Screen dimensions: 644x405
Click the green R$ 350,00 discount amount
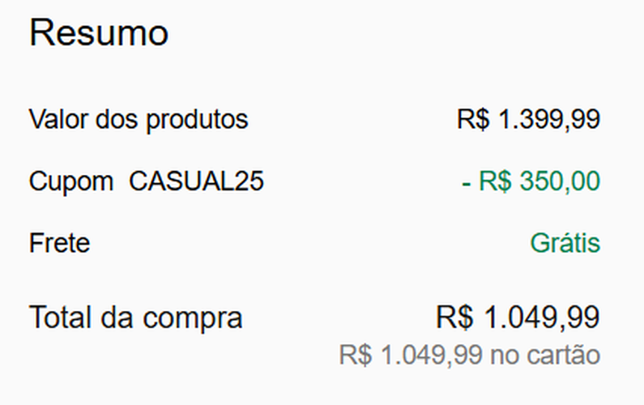point(540,181)
